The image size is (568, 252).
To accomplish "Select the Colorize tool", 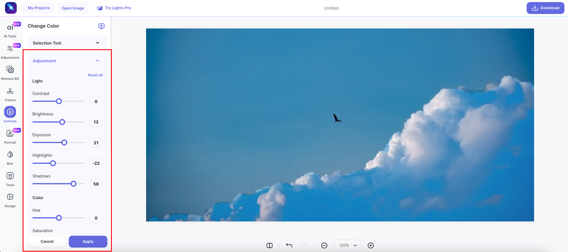I will pos(10,115).
